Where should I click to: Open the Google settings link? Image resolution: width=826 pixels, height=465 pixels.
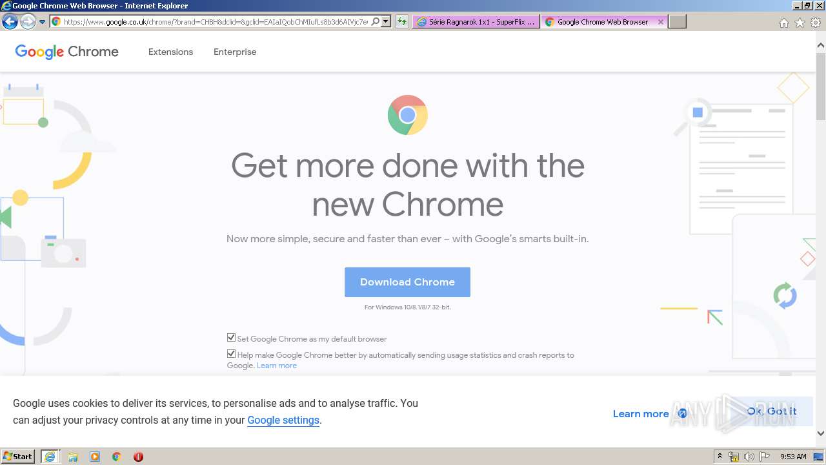tap(283, 420)
